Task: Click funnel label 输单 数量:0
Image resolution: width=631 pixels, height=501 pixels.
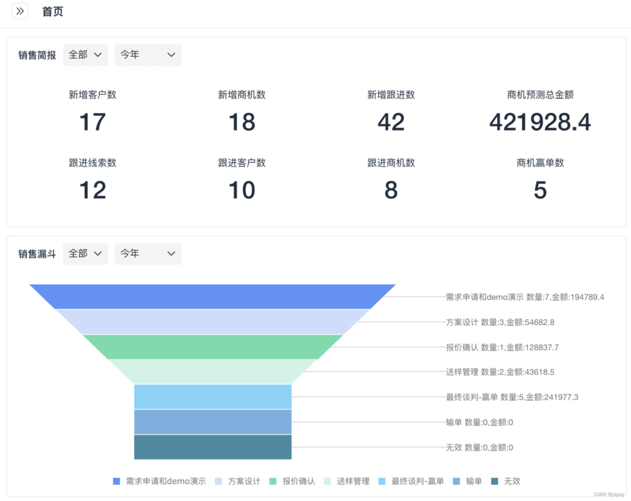Action: (x=480, y=422)
